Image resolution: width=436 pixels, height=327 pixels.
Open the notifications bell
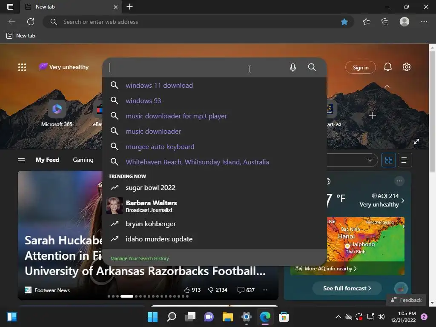point(387,67)
